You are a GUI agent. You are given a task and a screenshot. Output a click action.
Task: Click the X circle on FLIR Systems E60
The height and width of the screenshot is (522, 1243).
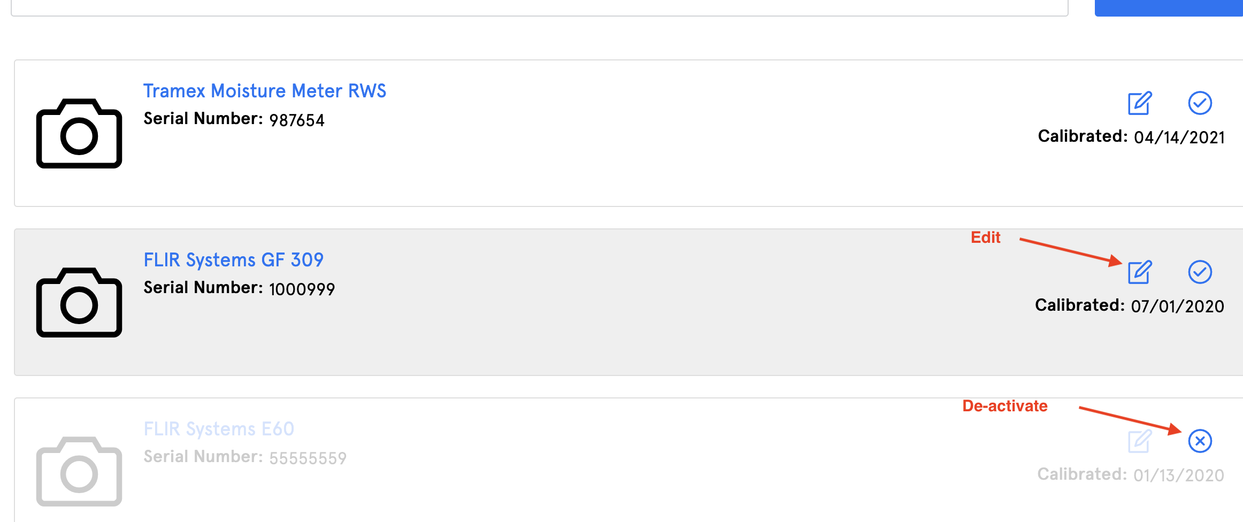[x=1200, y=441]
